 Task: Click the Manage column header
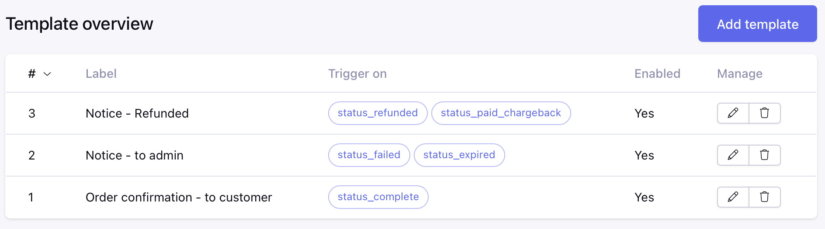740,74
